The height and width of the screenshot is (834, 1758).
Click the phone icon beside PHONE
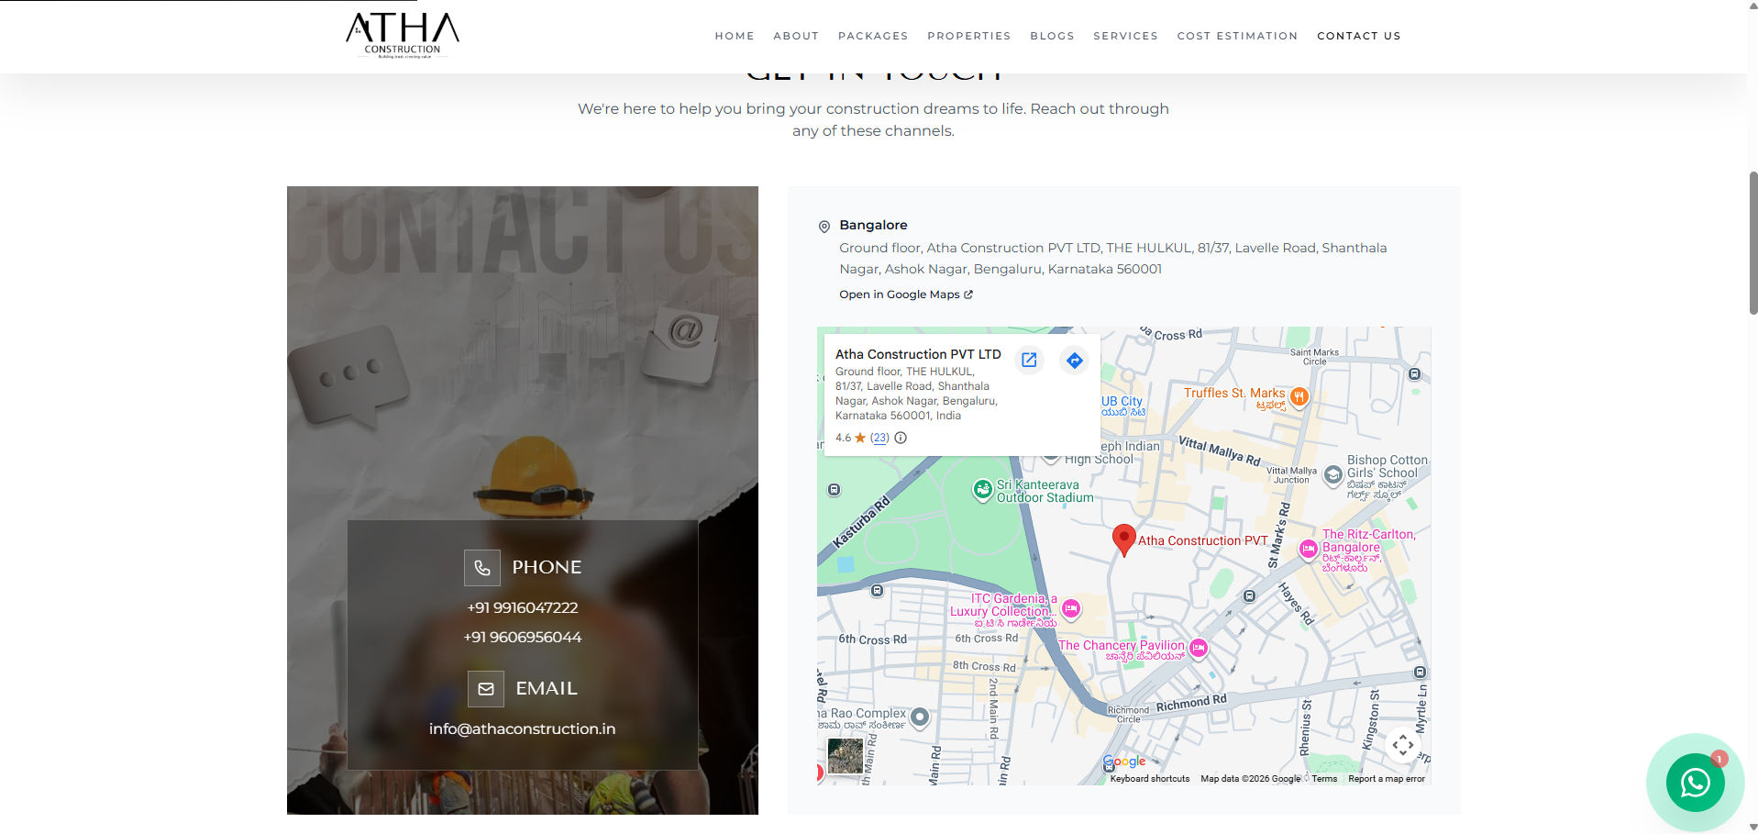(482, 568)
